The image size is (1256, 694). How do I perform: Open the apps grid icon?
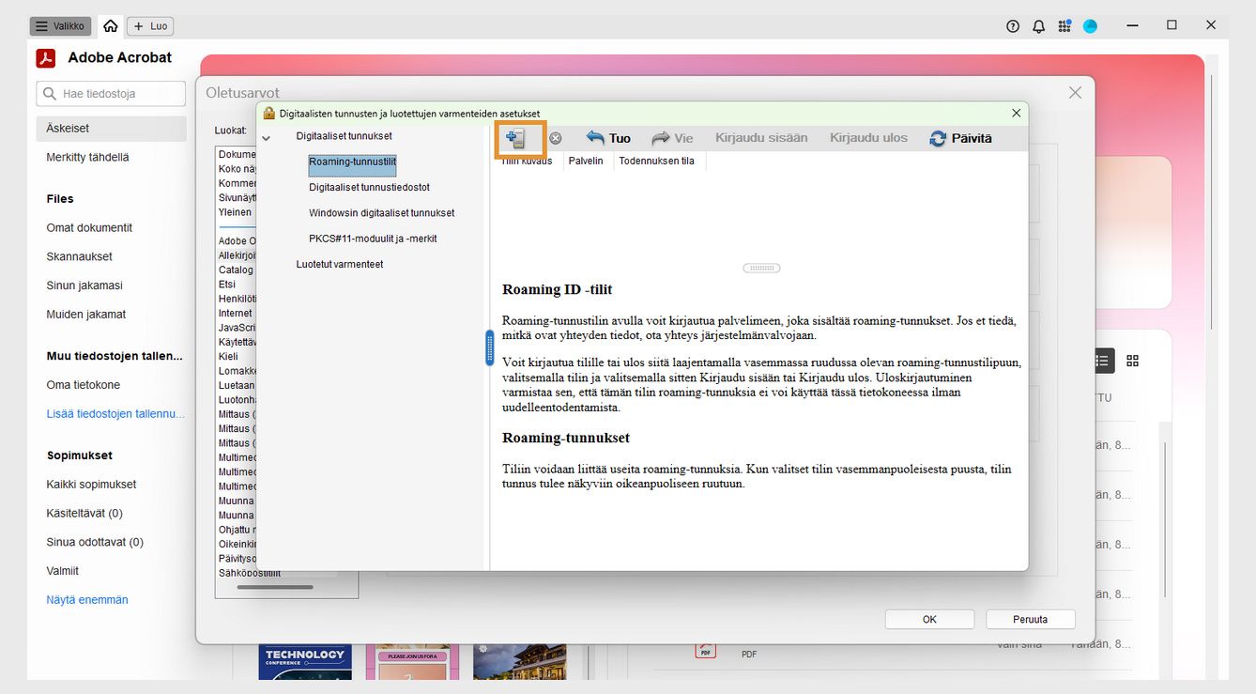coord(1064,26)
